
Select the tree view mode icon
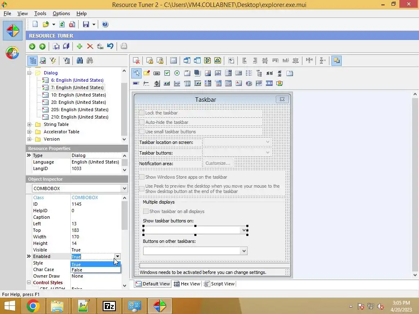coord(33,61)
